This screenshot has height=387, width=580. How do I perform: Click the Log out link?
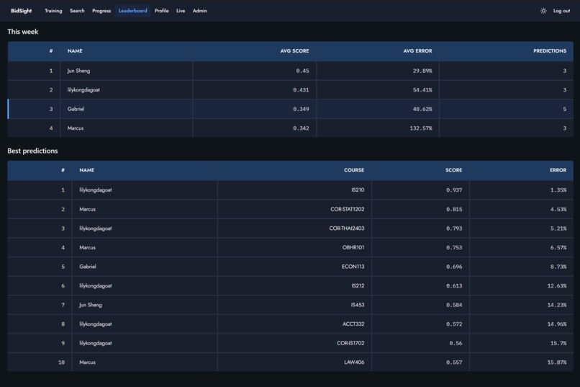click(561, 11)
